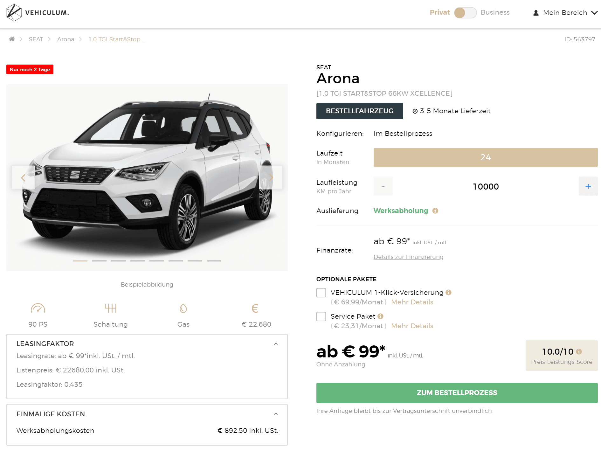
Task: Click the VEHICULUM logo
Action: click(38, 13)
